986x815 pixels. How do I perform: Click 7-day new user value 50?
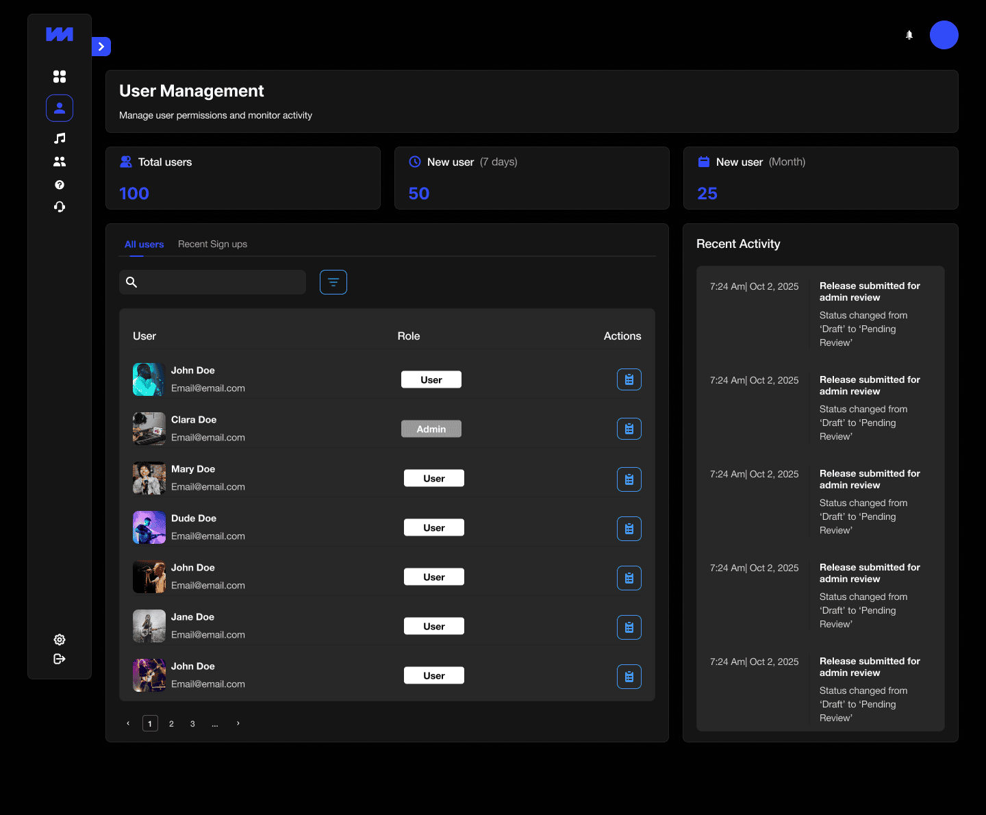click(x=419, y=194)
